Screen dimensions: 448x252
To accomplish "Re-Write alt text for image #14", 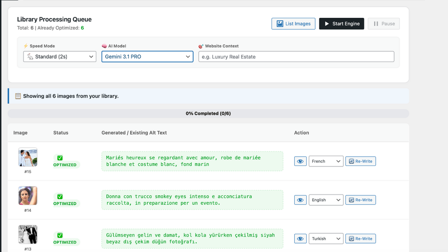I will click(361, 200).
